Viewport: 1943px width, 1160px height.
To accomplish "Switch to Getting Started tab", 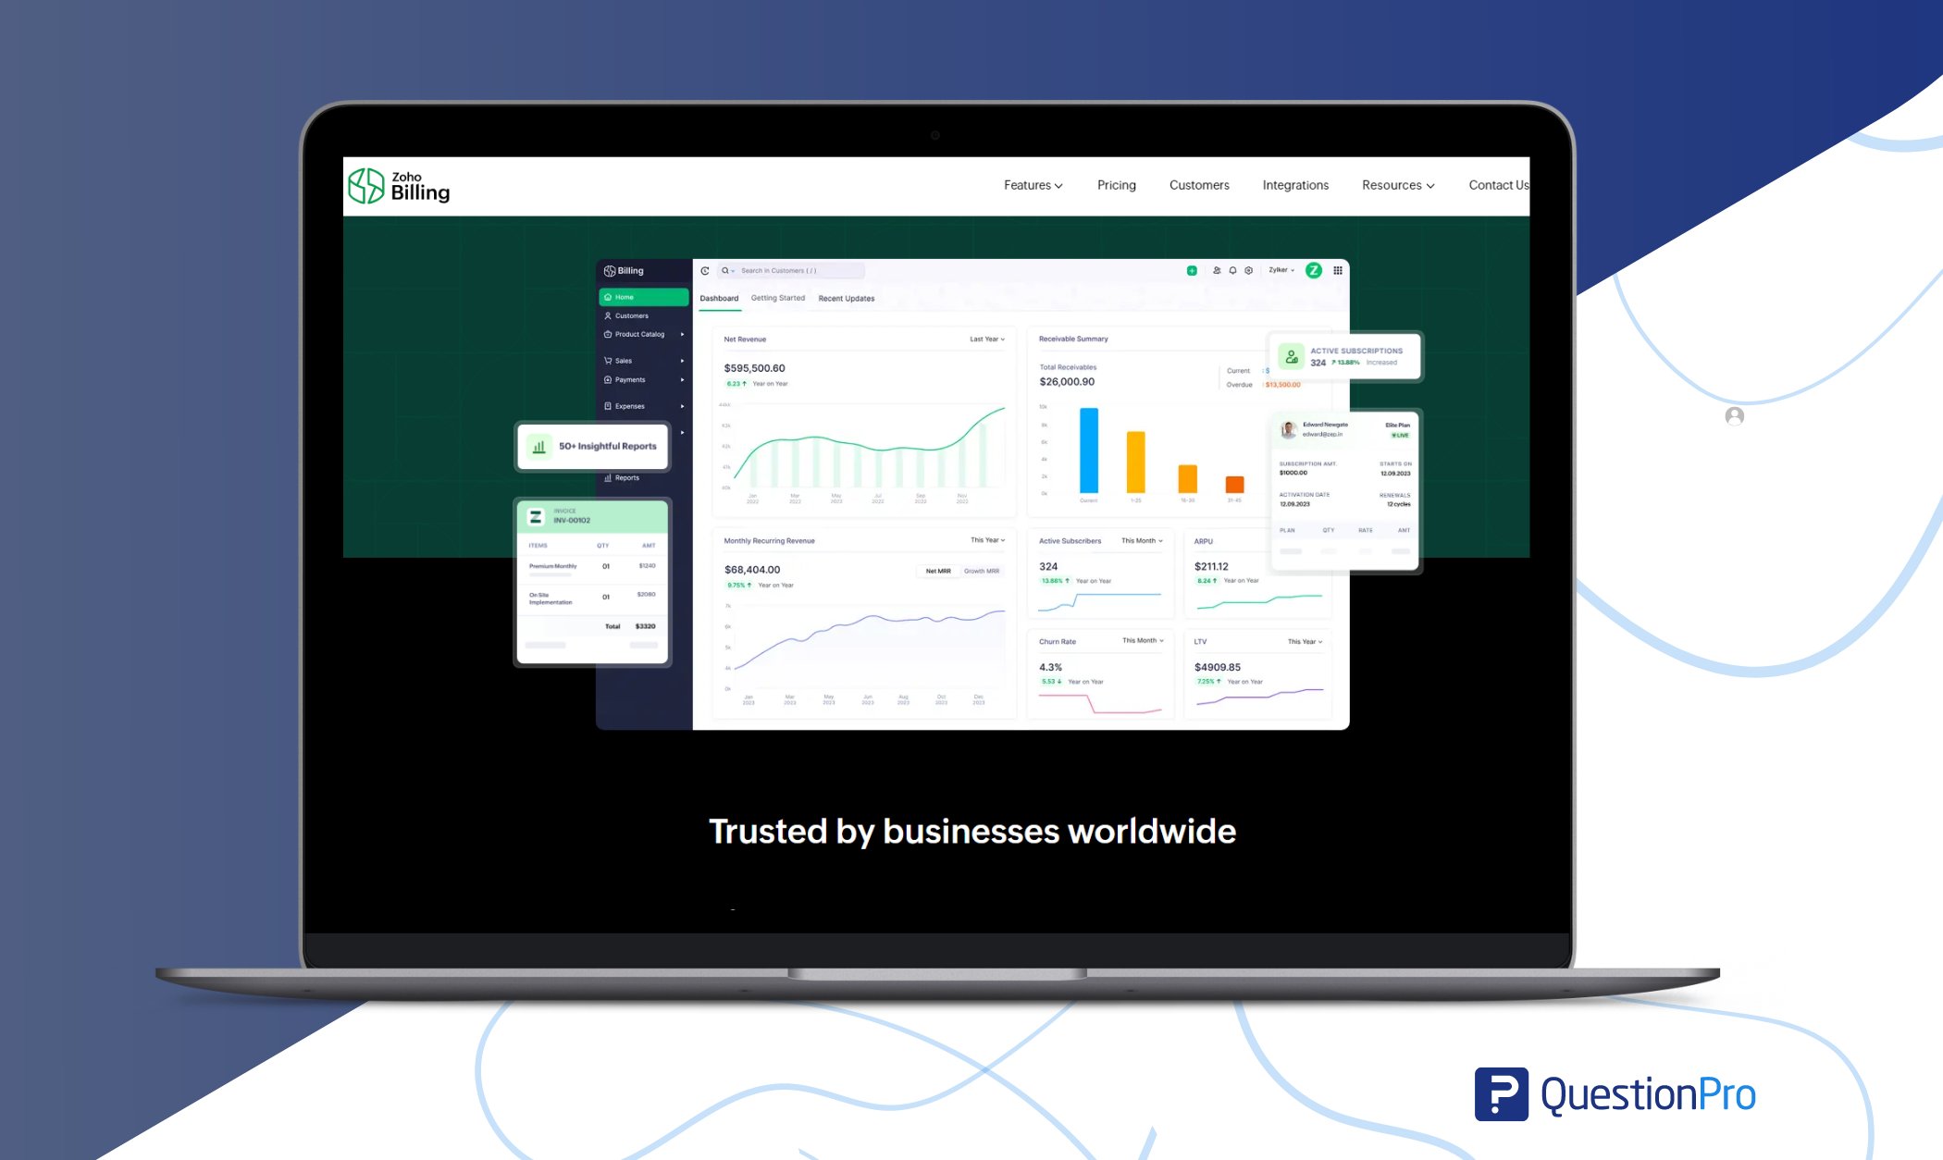I will tap(777, 298).
